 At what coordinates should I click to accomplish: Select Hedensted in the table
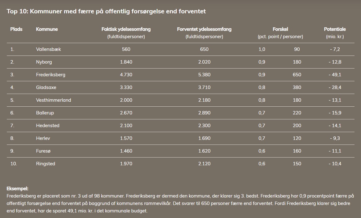48,126
